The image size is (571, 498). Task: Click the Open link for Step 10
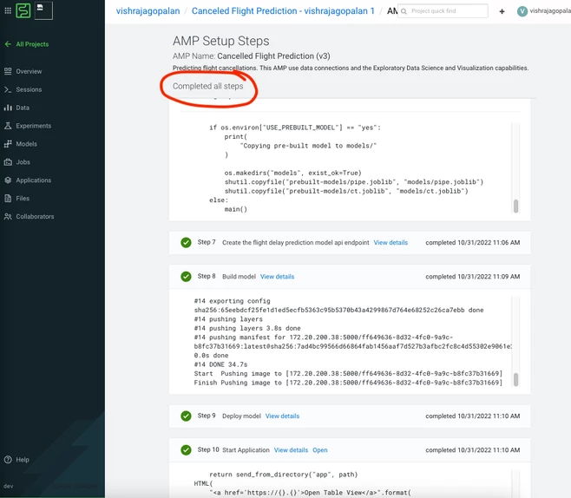click(x=319, y=450)
